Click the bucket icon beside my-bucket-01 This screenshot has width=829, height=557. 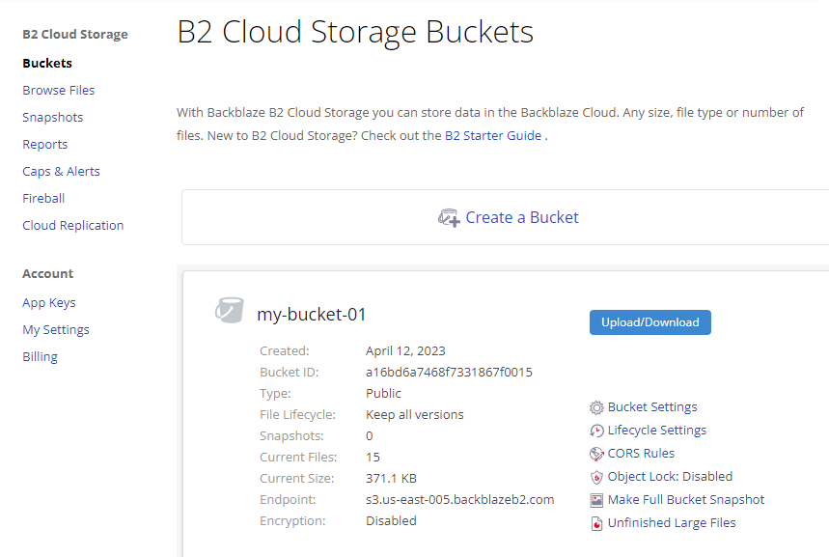(229, 311)
